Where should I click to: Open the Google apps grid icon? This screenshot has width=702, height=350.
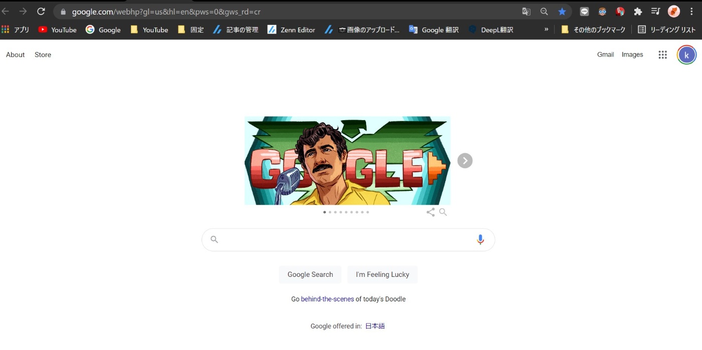point(662,55)
